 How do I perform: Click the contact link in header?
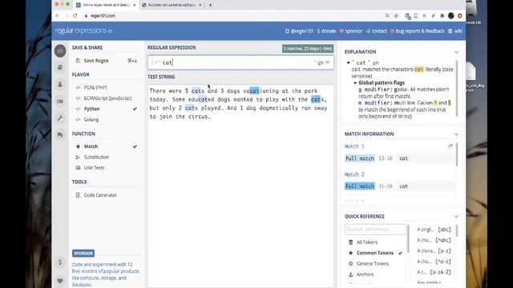pyautogui.click(x=376, y=31)
